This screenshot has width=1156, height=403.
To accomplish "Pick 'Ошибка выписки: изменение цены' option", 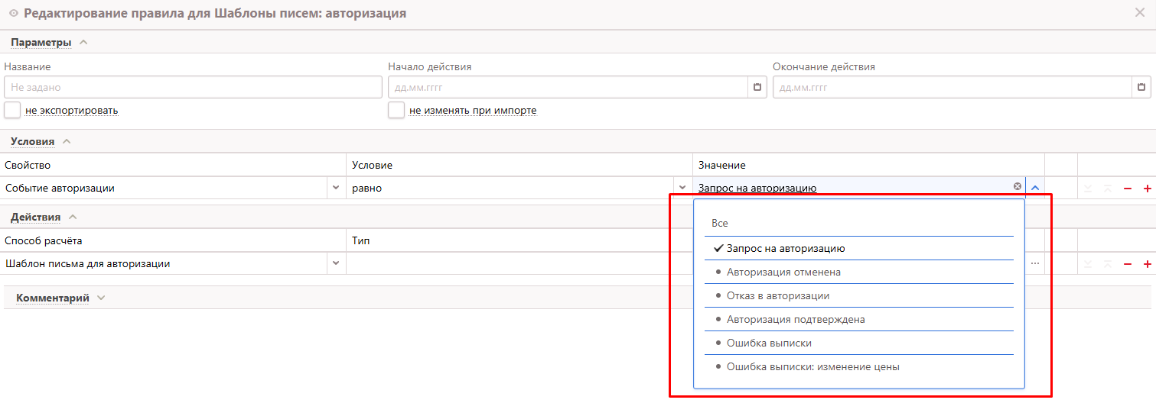I will coord(812,367).
